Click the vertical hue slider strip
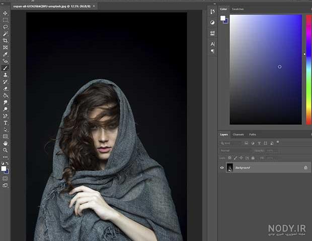312x241 pixels. [x=308, y=69]
